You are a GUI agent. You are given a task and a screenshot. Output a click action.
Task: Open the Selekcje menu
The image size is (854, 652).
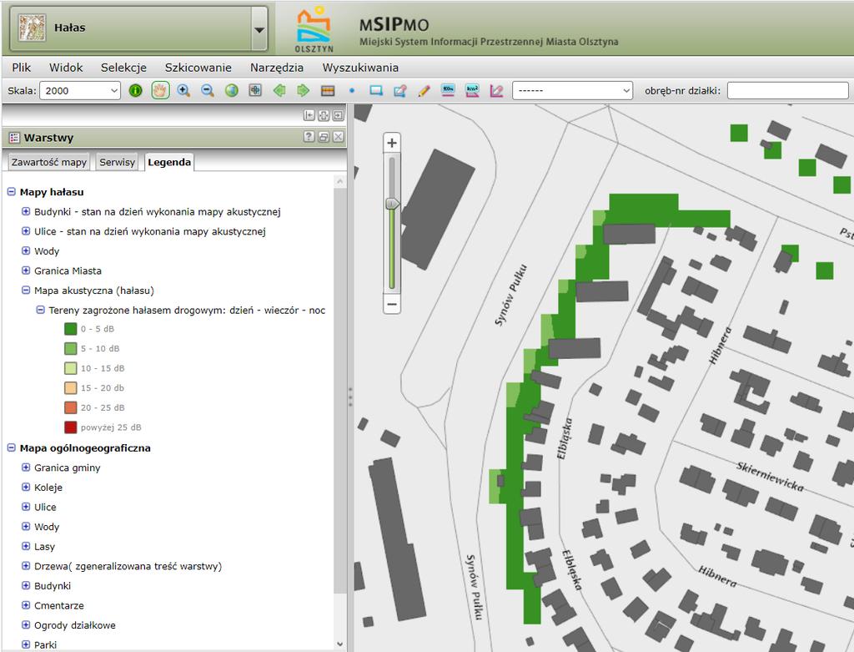123,68
